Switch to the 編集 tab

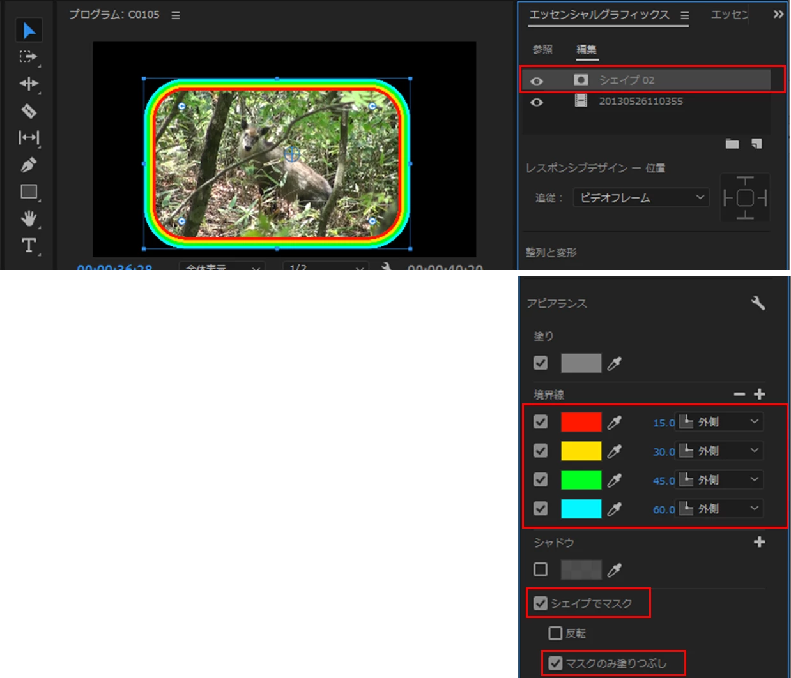click(x=587, y=50)
